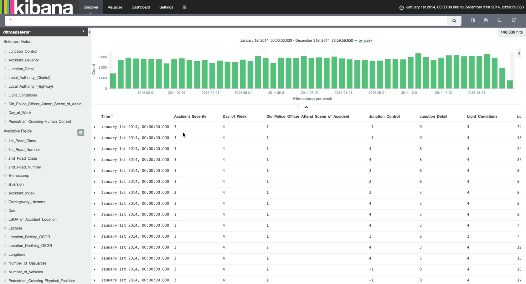
Task: Hide the histogram chart using the caret
Action: 306,107
